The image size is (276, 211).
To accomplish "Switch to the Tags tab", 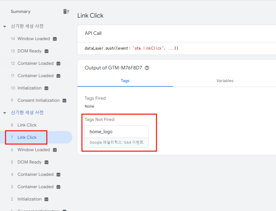I will (x=125, y=81).
